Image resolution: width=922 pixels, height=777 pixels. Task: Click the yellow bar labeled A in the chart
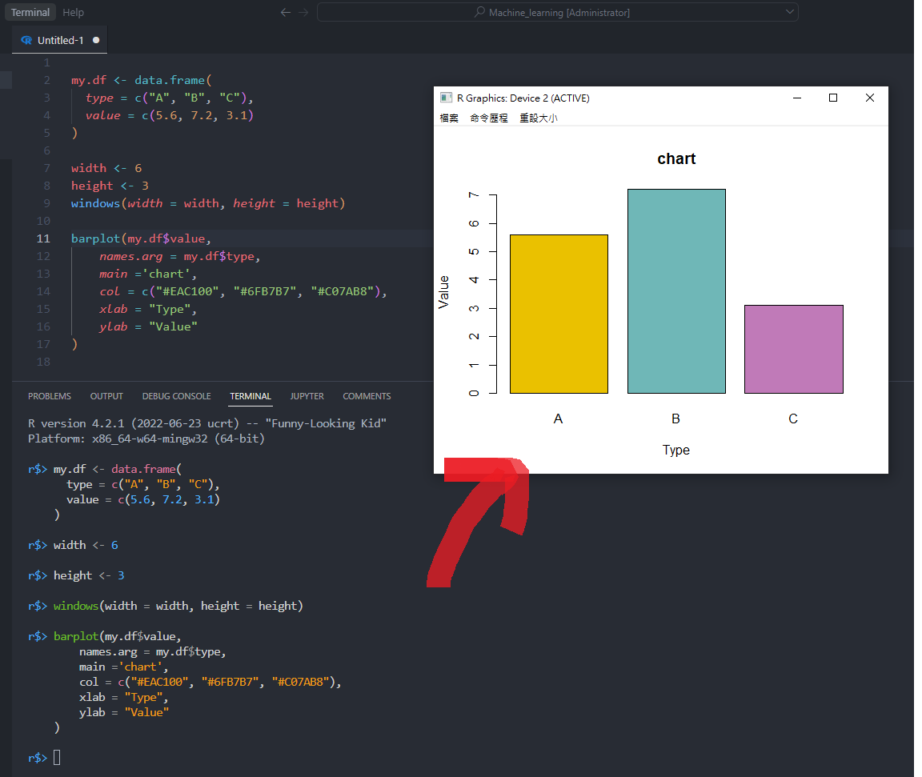point(559,312)
